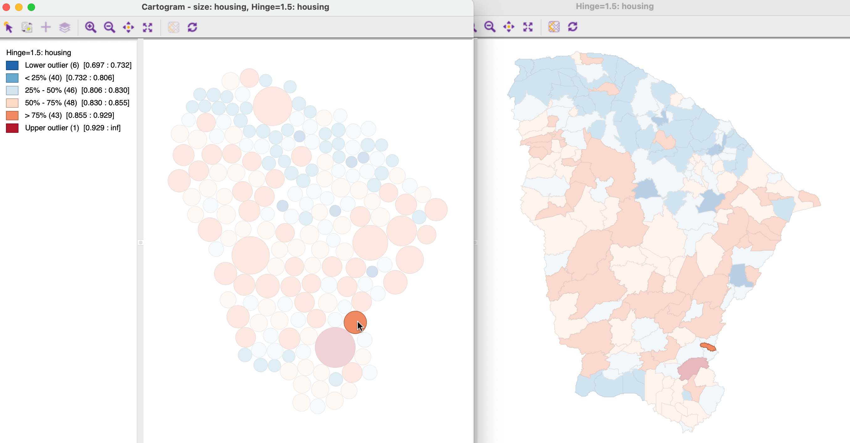Screen dimensions: 850x443
Task: Activate the Select tool in Cartogram toolbar
Action: coord(8,27)
